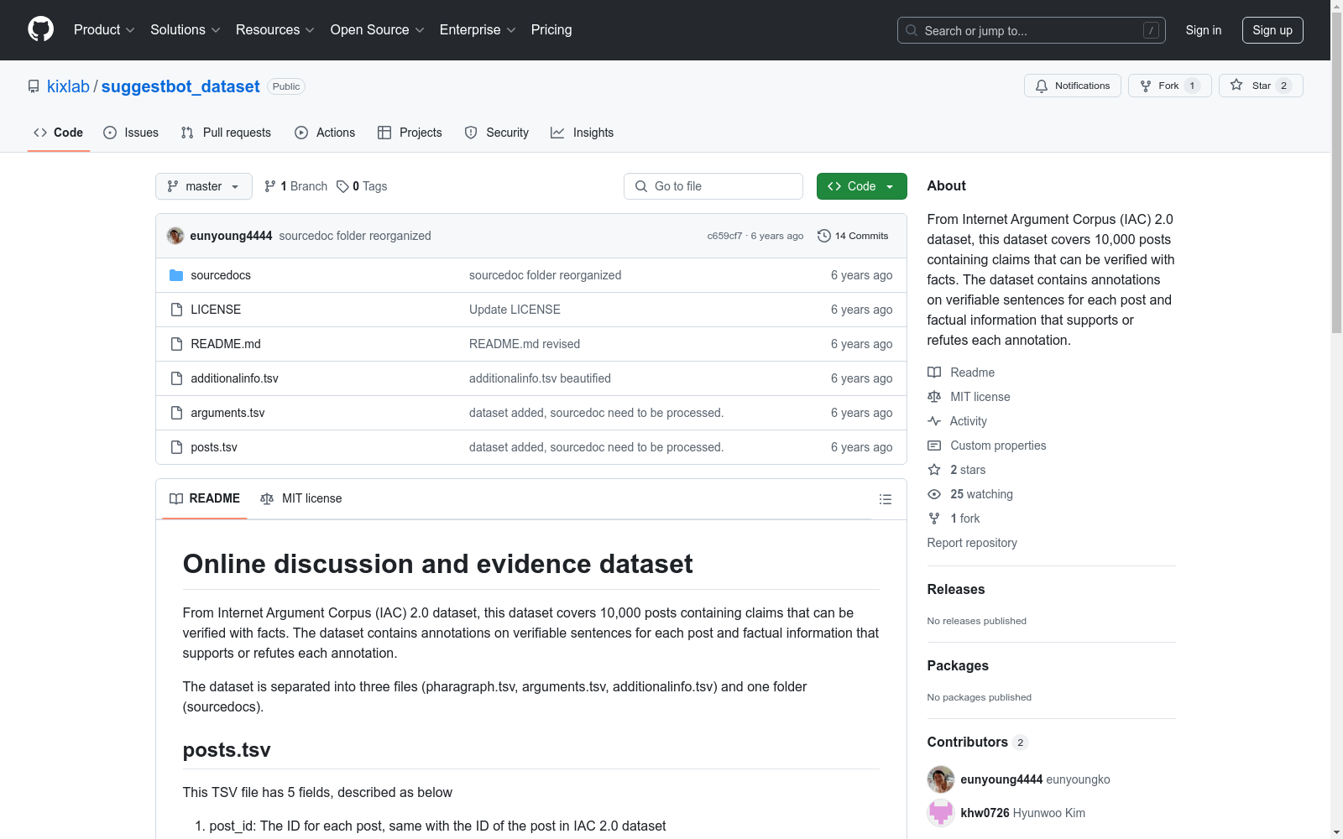Click the Sign in link

click(x=1204, y=30)
